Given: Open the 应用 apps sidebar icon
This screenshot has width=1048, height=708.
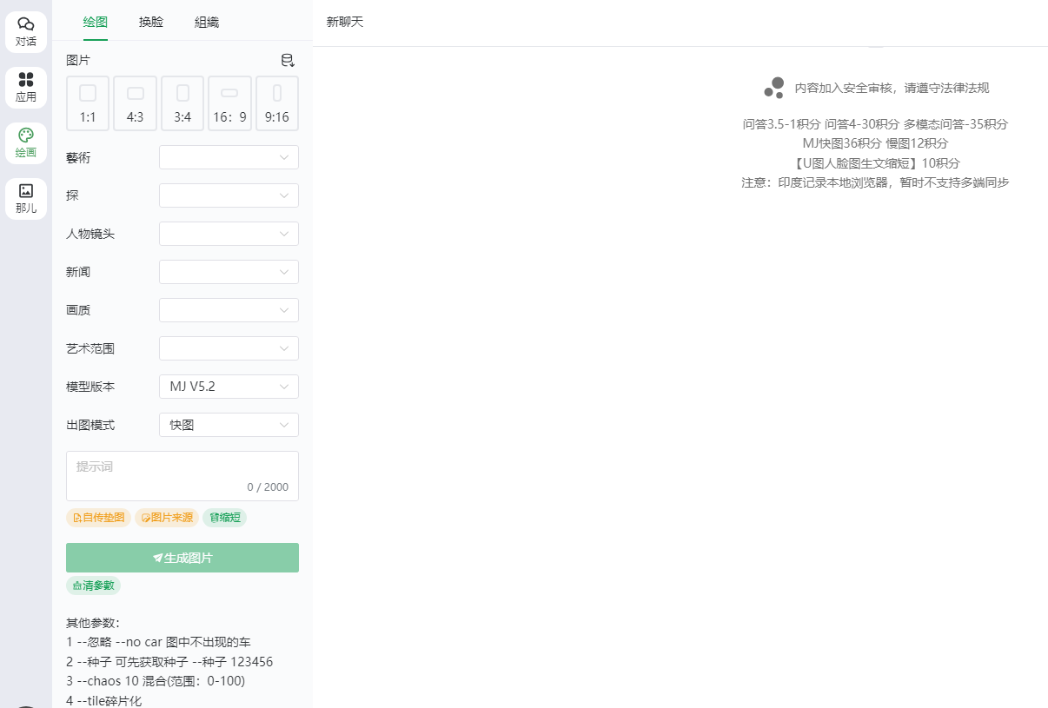Looking at the screenshot, I should click(x=26, y=87).
